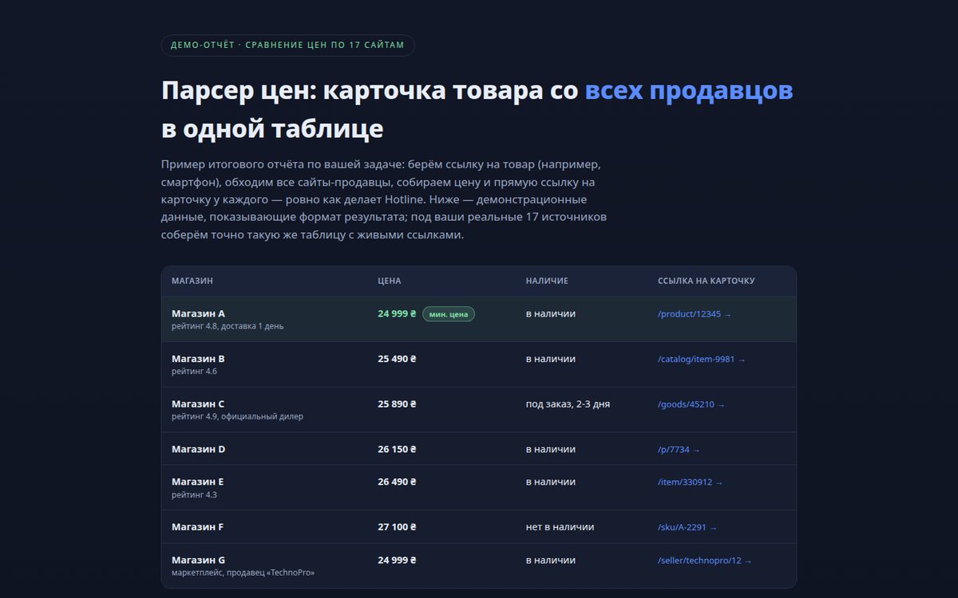
Task: Click 'рейтинг 4.3' note
Action: [194, 494]
